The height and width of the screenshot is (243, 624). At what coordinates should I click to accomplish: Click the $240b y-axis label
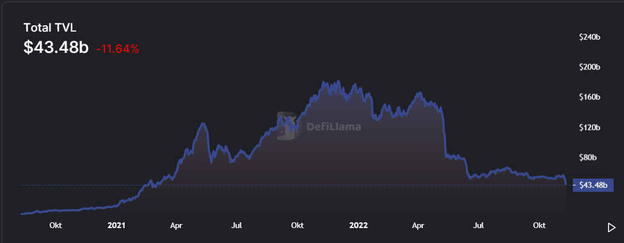point(590,37)
